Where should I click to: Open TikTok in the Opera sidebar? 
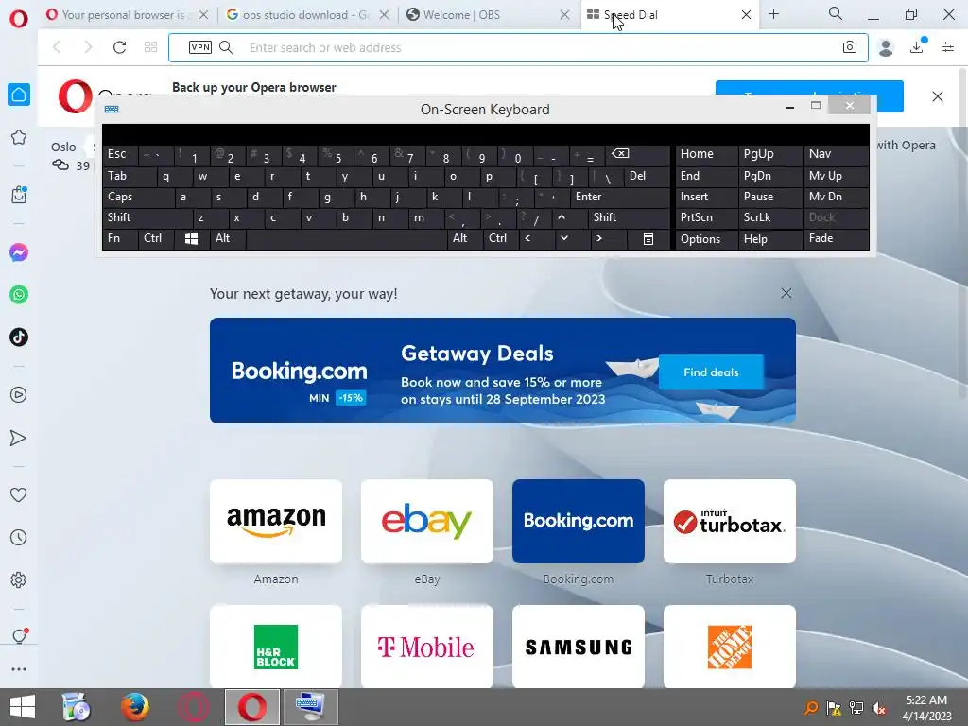point(19,337)
